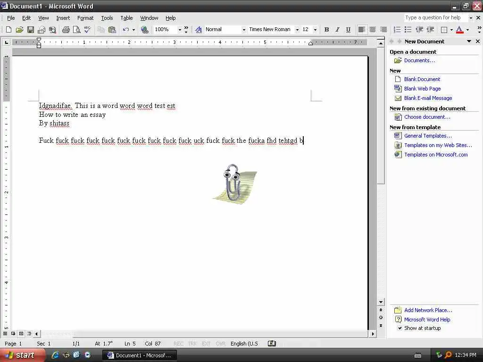Open the General Templates link
Viewport: 483px width, 362px height.
(428, 136)
